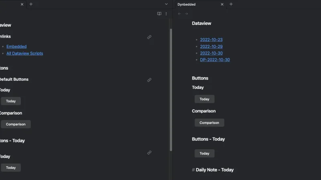Click Comparison button in left pane
The width and height of the screenshot is (321, 180).
[16, 124]
